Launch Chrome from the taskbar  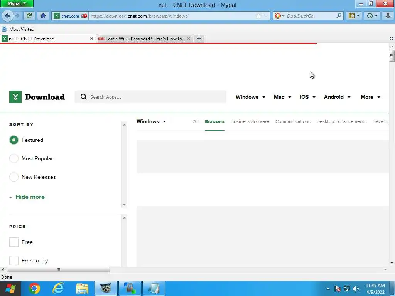pyautogui.click(x=34, y=288)
